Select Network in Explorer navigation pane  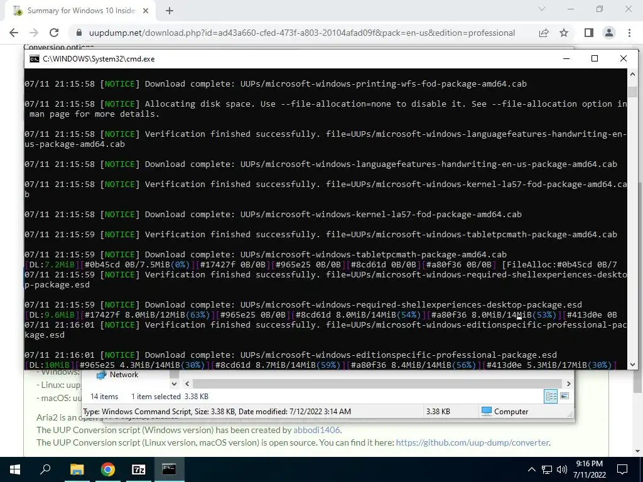(124, 375)
